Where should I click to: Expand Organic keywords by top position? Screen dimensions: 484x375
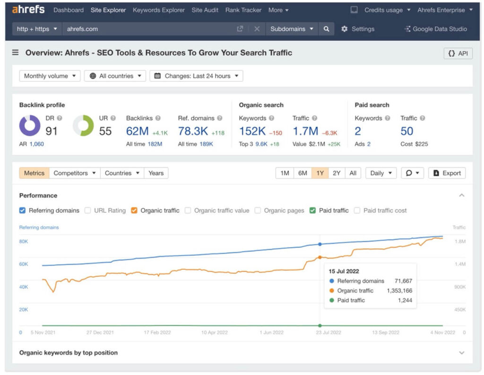[x=461, y=353]
